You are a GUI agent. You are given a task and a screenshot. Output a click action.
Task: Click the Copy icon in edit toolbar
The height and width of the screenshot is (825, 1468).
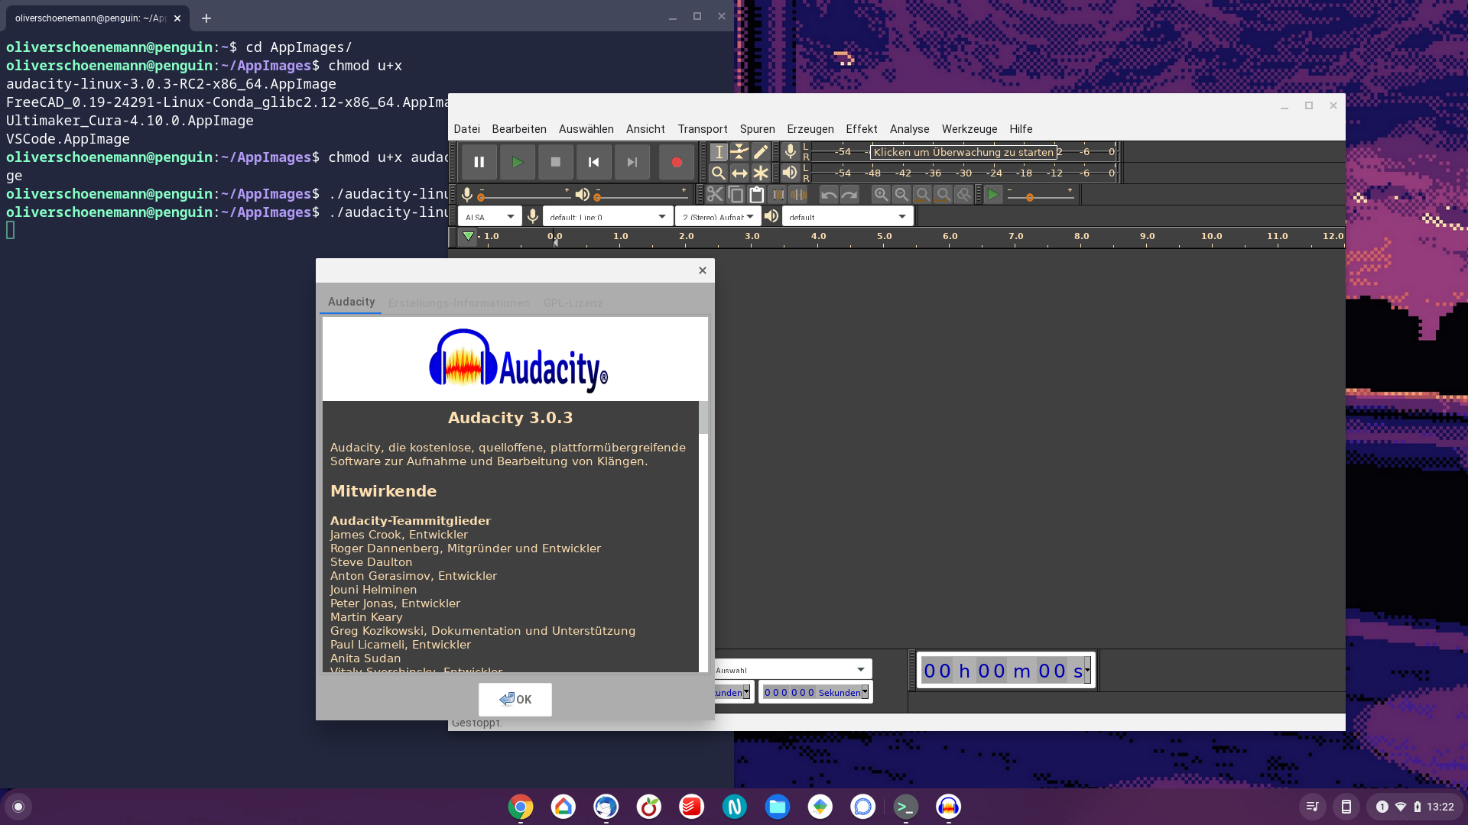736,195
